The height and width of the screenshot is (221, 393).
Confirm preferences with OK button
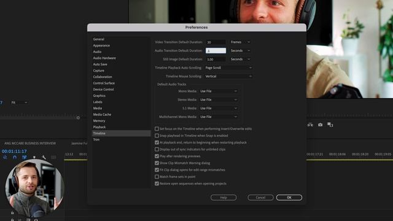pyautogui.click(x=289, y=198)
